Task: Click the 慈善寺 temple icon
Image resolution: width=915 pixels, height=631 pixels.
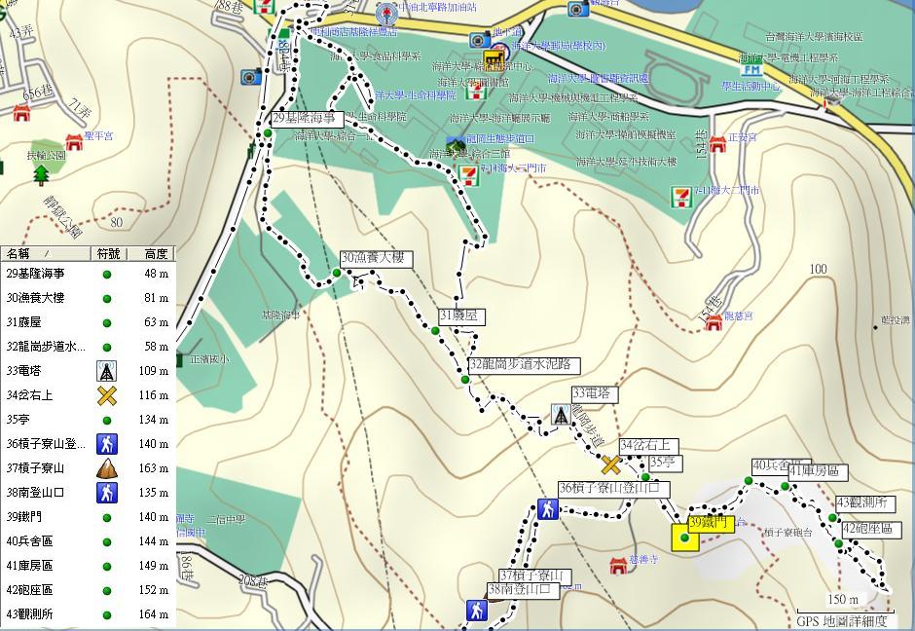Action: 618,565
